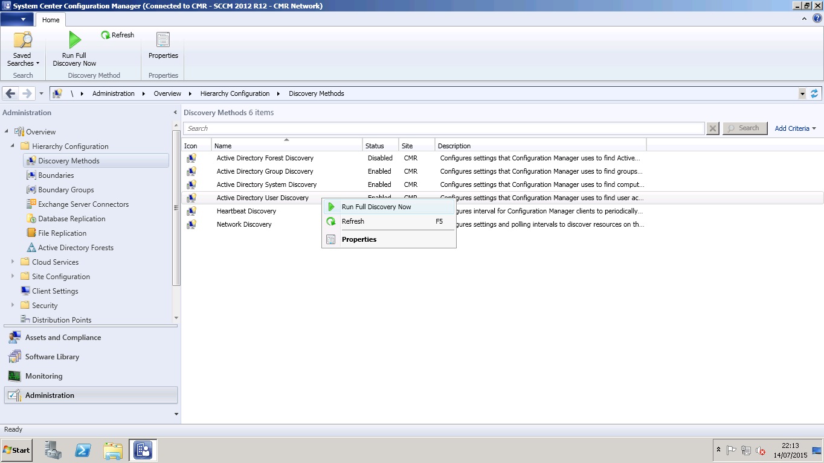Select the Boundaries node in the tree
The width and height of the screenshot is (824, 463).
pos(56,175)
